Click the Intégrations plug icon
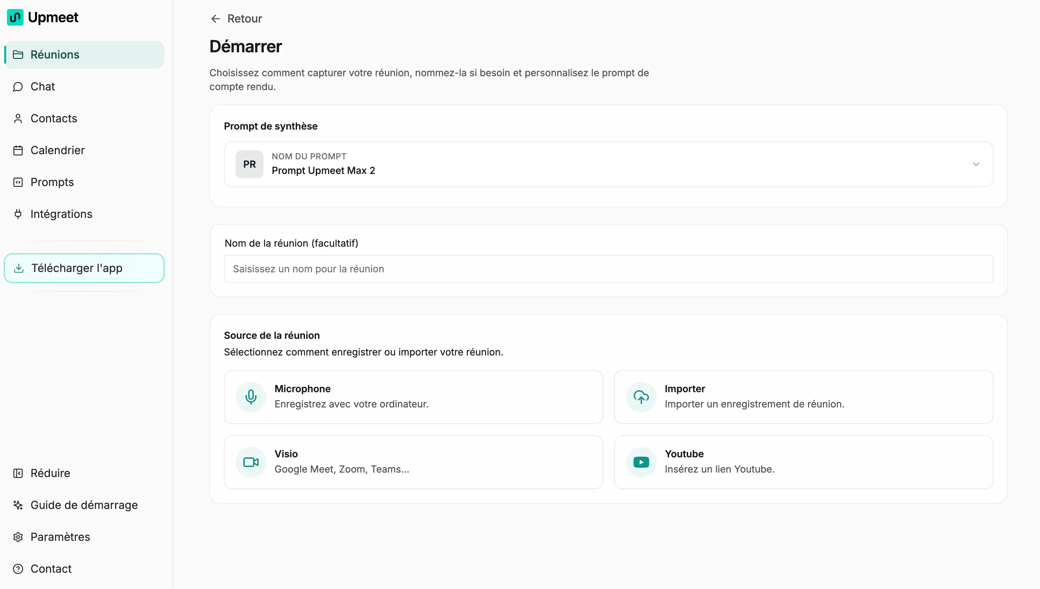This screenshot has height=589, width=1040. click(18, 214)
